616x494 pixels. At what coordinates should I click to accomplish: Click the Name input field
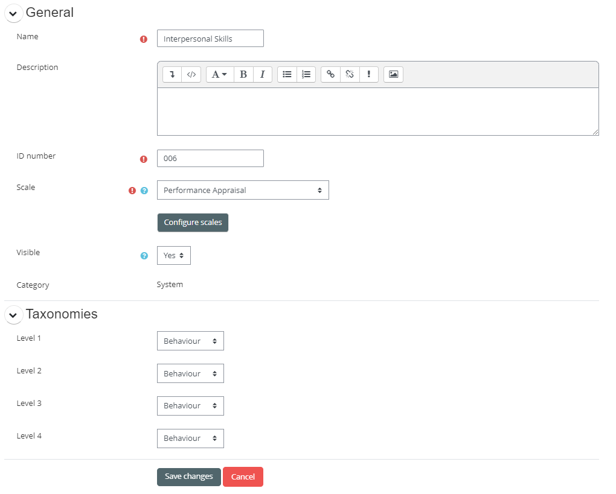coord(210,39)
